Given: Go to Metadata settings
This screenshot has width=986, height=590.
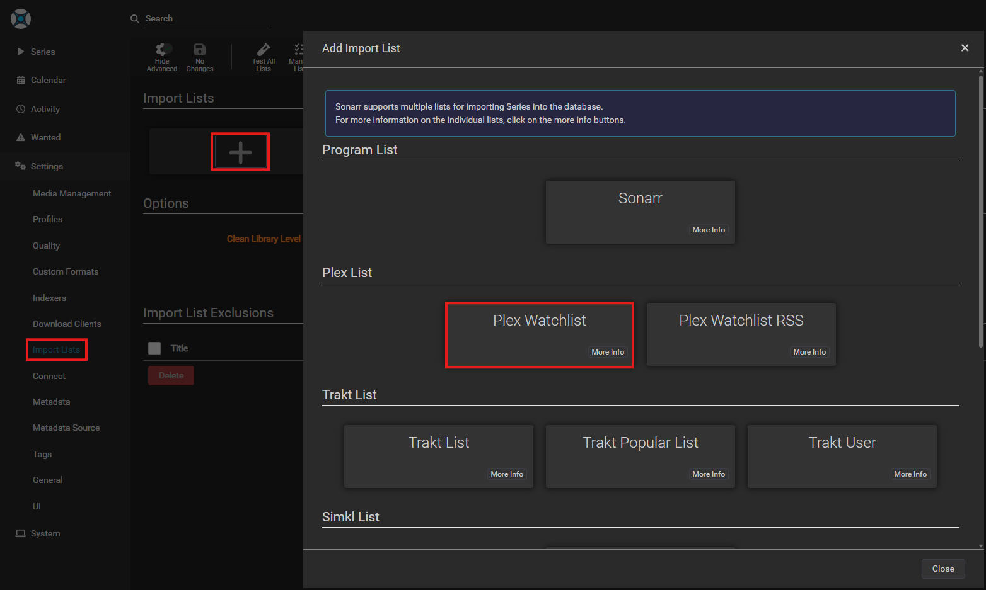Looking at the screenshot, I should click(x=52, y=402).
